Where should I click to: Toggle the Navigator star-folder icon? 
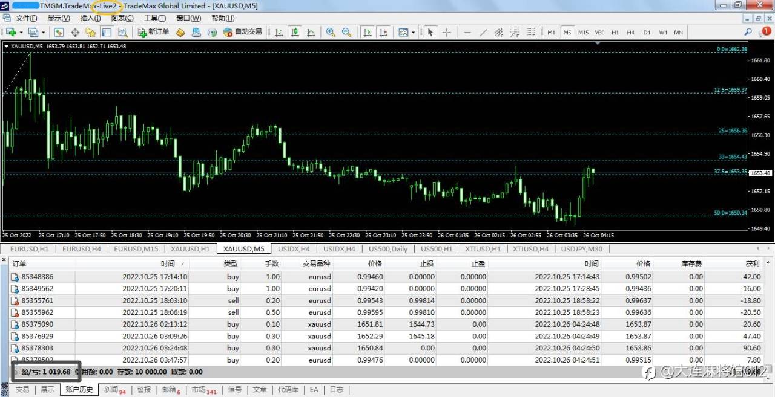[91, 32]
